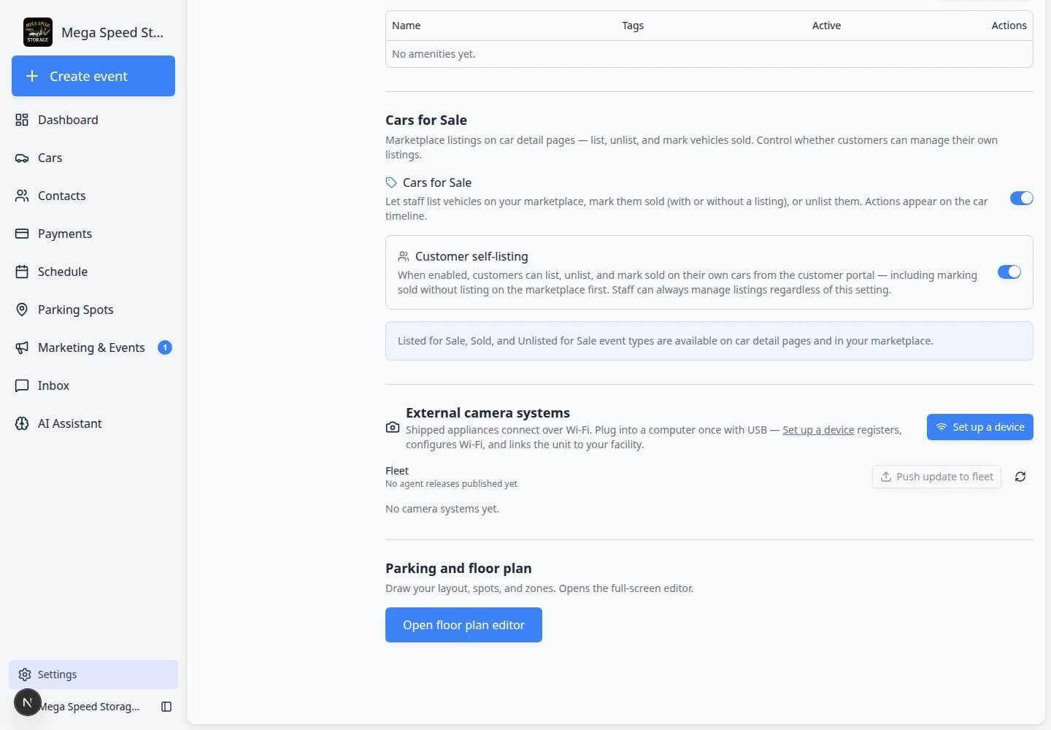1051x730 pixels.
Task: Open floor plan editor
Action: tap(463, 625)
